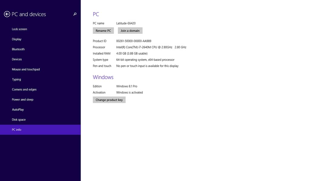Open Lock screen settings
This screenshot has width=323, height=181.
tap(19, 29)
